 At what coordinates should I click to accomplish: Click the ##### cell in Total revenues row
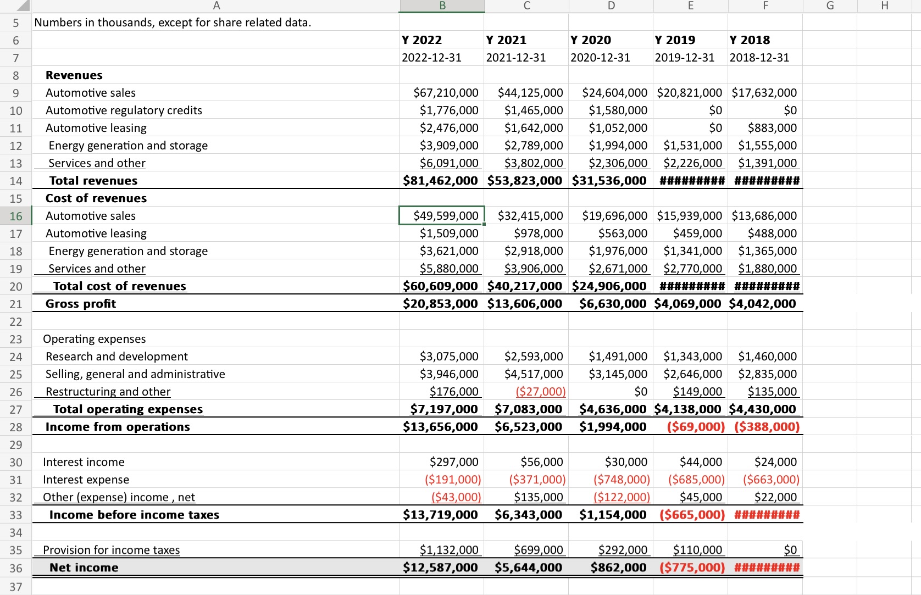pyautogui.click(x=691, y=181)
